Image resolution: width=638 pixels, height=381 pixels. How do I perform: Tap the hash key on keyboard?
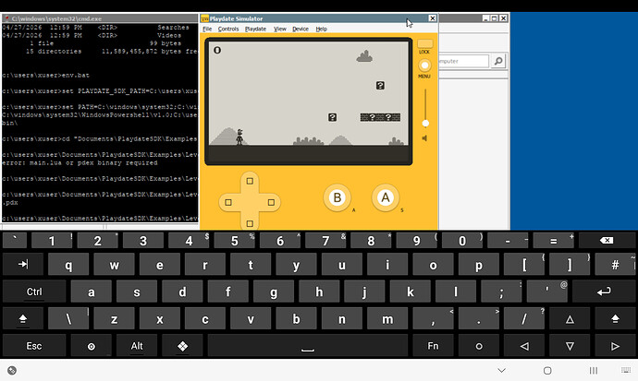point(615,265)
